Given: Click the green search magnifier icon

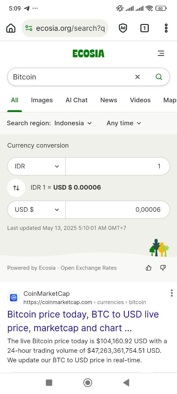Looking at the screenshot, I should click(159, 77).
